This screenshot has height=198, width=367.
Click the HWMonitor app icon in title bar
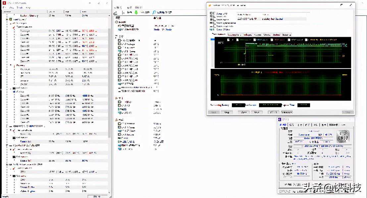tap(4, 3)
